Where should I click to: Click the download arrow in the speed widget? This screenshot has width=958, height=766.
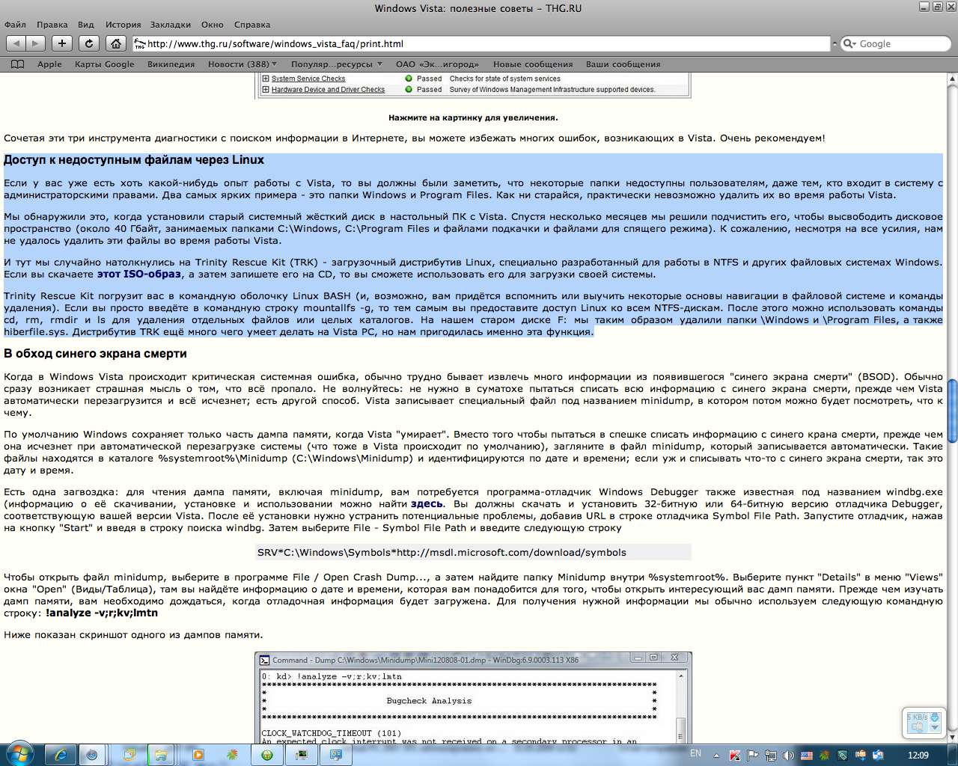[934, 717]
